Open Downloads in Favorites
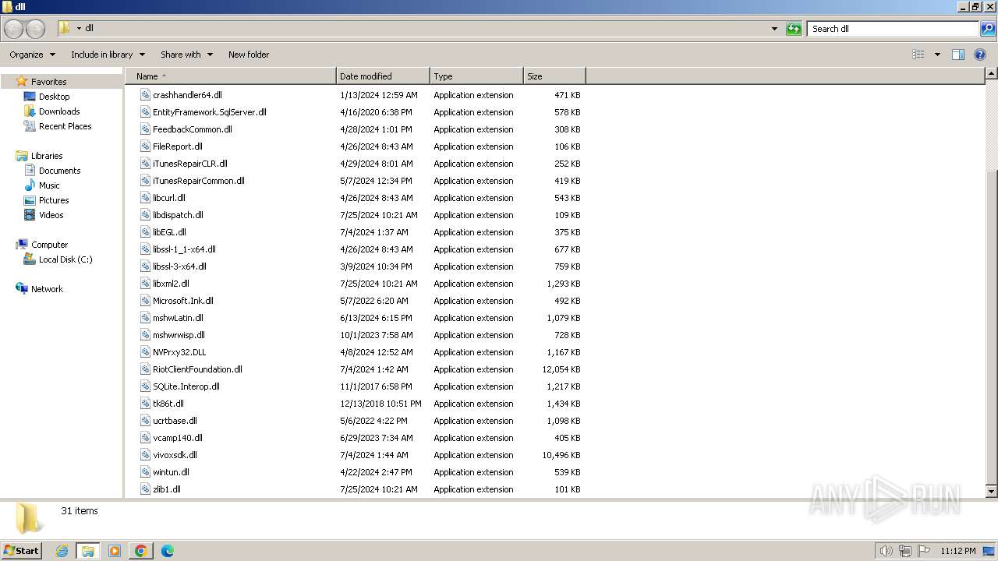Viewport: 998px width, 561px height. [59, 111]
